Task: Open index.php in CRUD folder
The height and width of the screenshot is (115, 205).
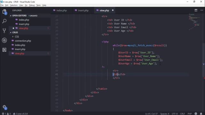Action: point(20,45)
